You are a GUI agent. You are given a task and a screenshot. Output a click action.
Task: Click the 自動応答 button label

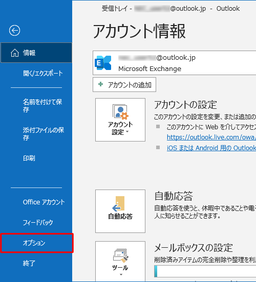click(120, 217)
